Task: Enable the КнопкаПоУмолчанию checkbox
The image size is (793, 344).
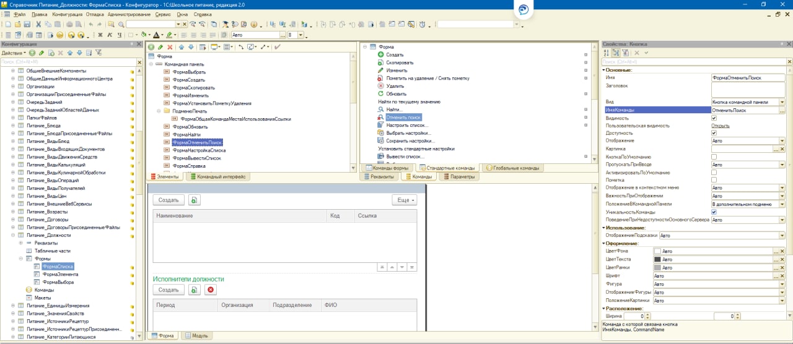Action: pyautogui.click(x=714, y=157)
